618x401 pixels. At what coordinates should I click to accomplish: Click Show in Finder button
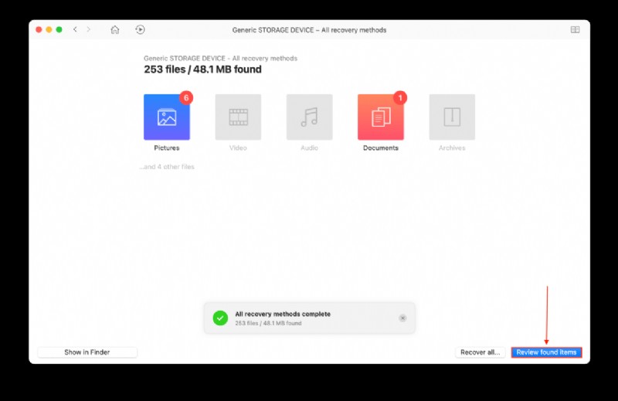click(87, 352)
